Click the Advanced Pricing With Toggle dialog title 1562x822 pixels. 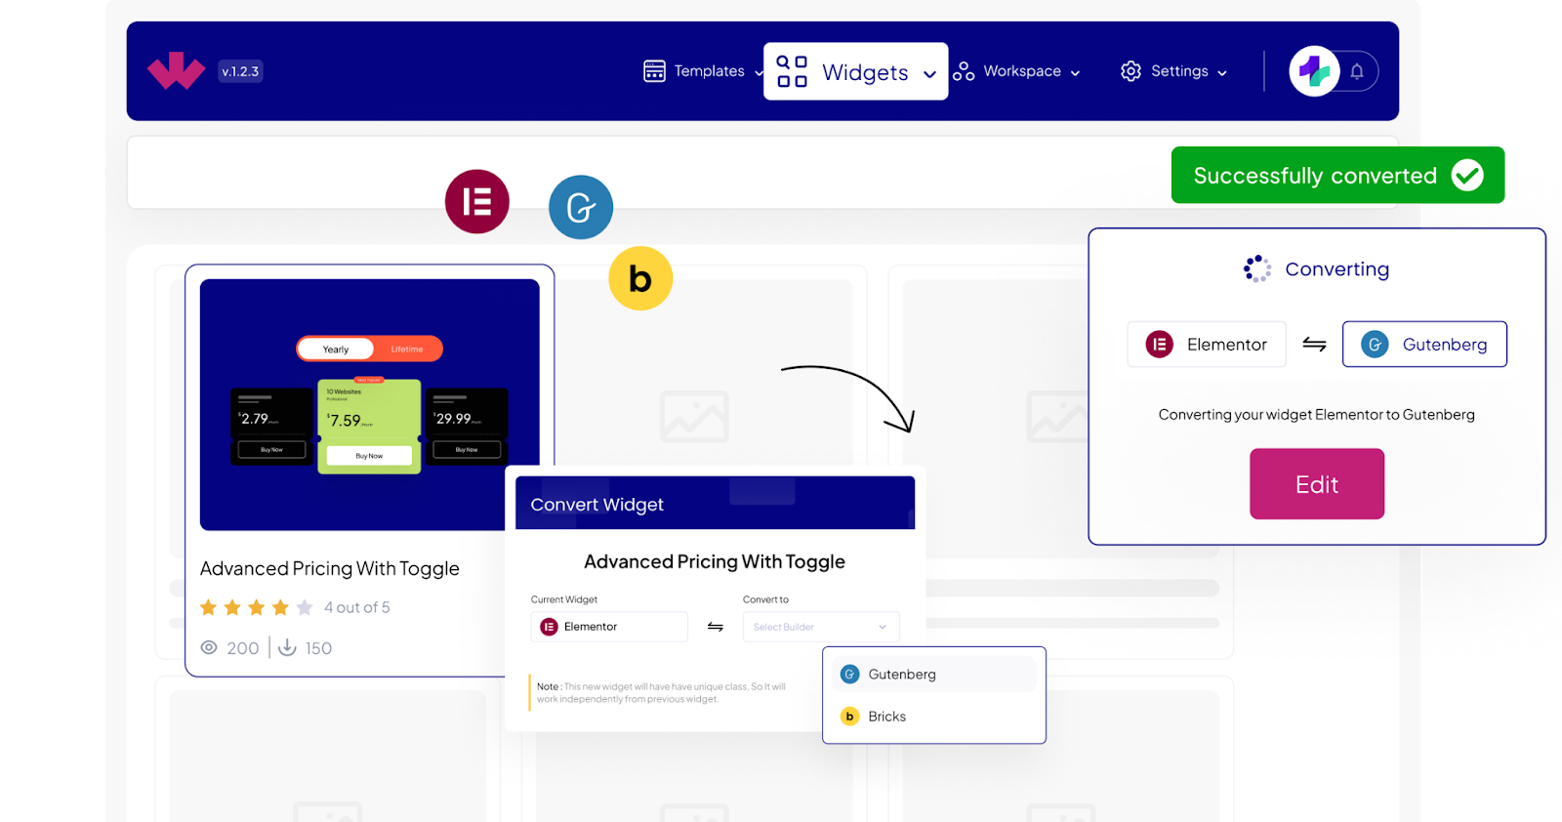(715, 561)
